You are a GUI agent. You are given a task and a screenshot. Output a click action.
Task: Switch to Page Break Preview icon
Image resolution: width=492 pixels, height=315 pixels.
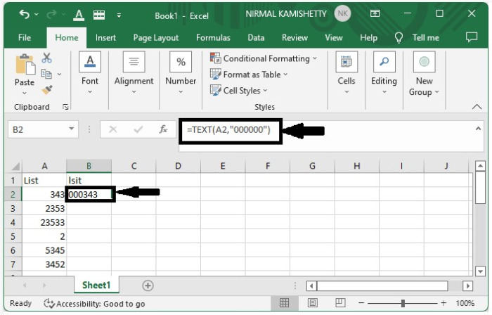click(x=340, y=303)
